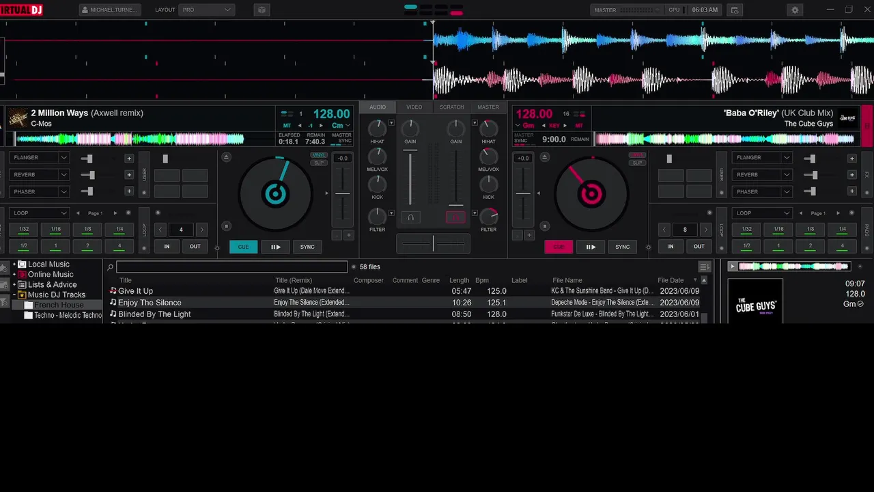Click the search magnifier icon
The width and height of the screenshot is (874, 492).
pyautogui.click(x=110, y=267)
